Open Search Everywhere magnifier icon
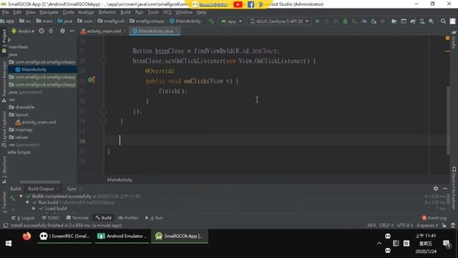 (443, 21)
